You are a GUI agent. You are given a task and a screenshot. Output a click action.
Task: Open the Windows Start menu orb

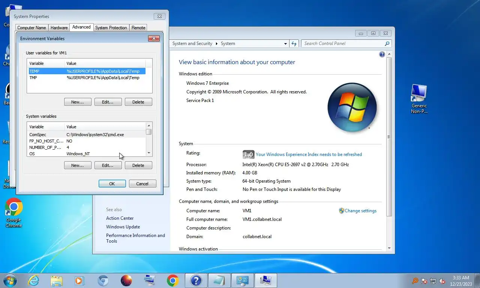[10, 280]
